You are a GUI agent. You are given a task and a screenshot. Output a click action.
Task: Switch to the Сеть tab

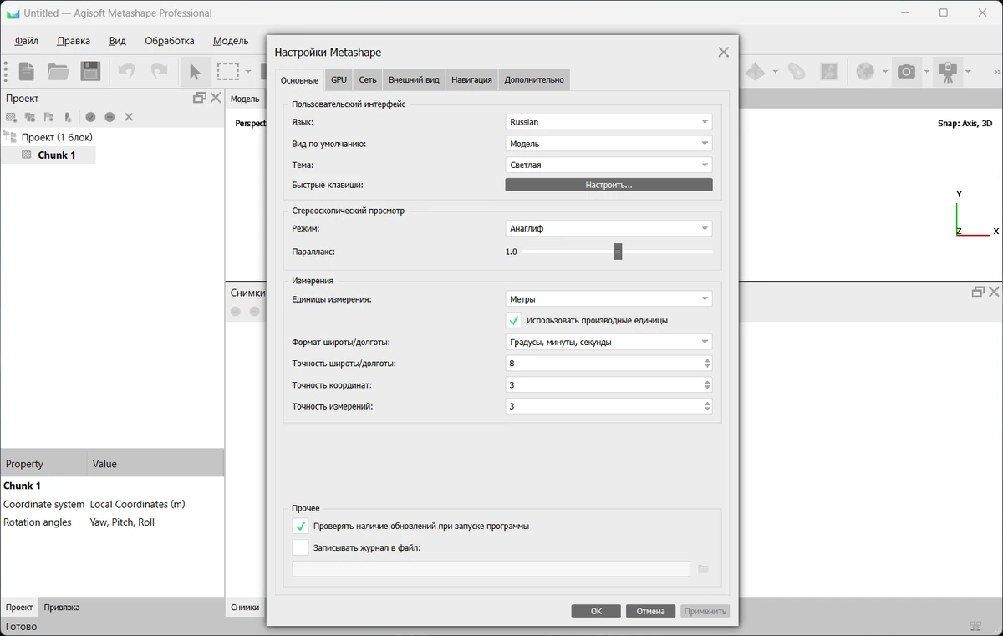coord(368,80)
